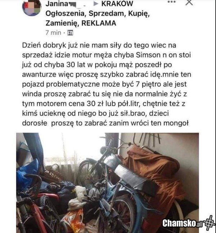Screen dimensions: 216x233
Task: Click the 7 min timestamp
Action: pos(53,33)
